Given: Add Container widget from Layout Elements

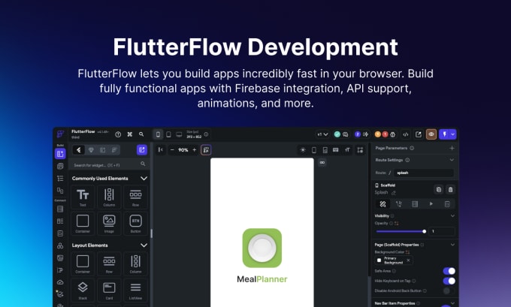Looking at the screenshot, I should tap(83, 263).
